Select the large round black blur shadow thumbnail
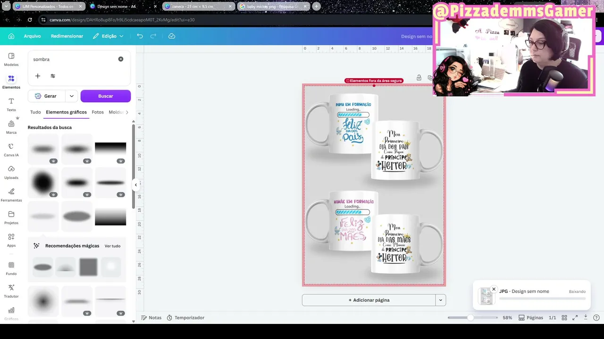This screenshot has width=604, height=339. click(43, 183)
